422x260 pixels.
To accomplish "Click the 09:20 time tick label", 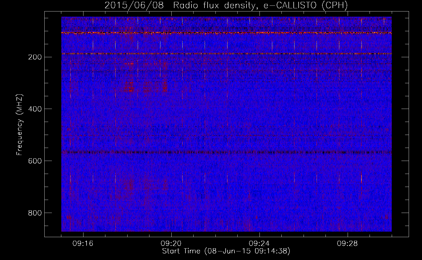I will (171, 244).
